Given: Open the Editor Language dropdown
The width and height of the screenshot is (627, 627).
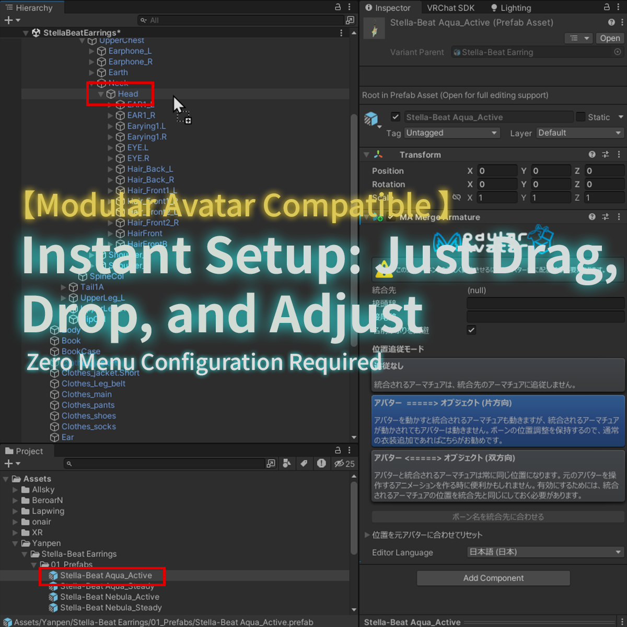Looking at the screenshot, I should pyautogui.click(x=545, y=552).
